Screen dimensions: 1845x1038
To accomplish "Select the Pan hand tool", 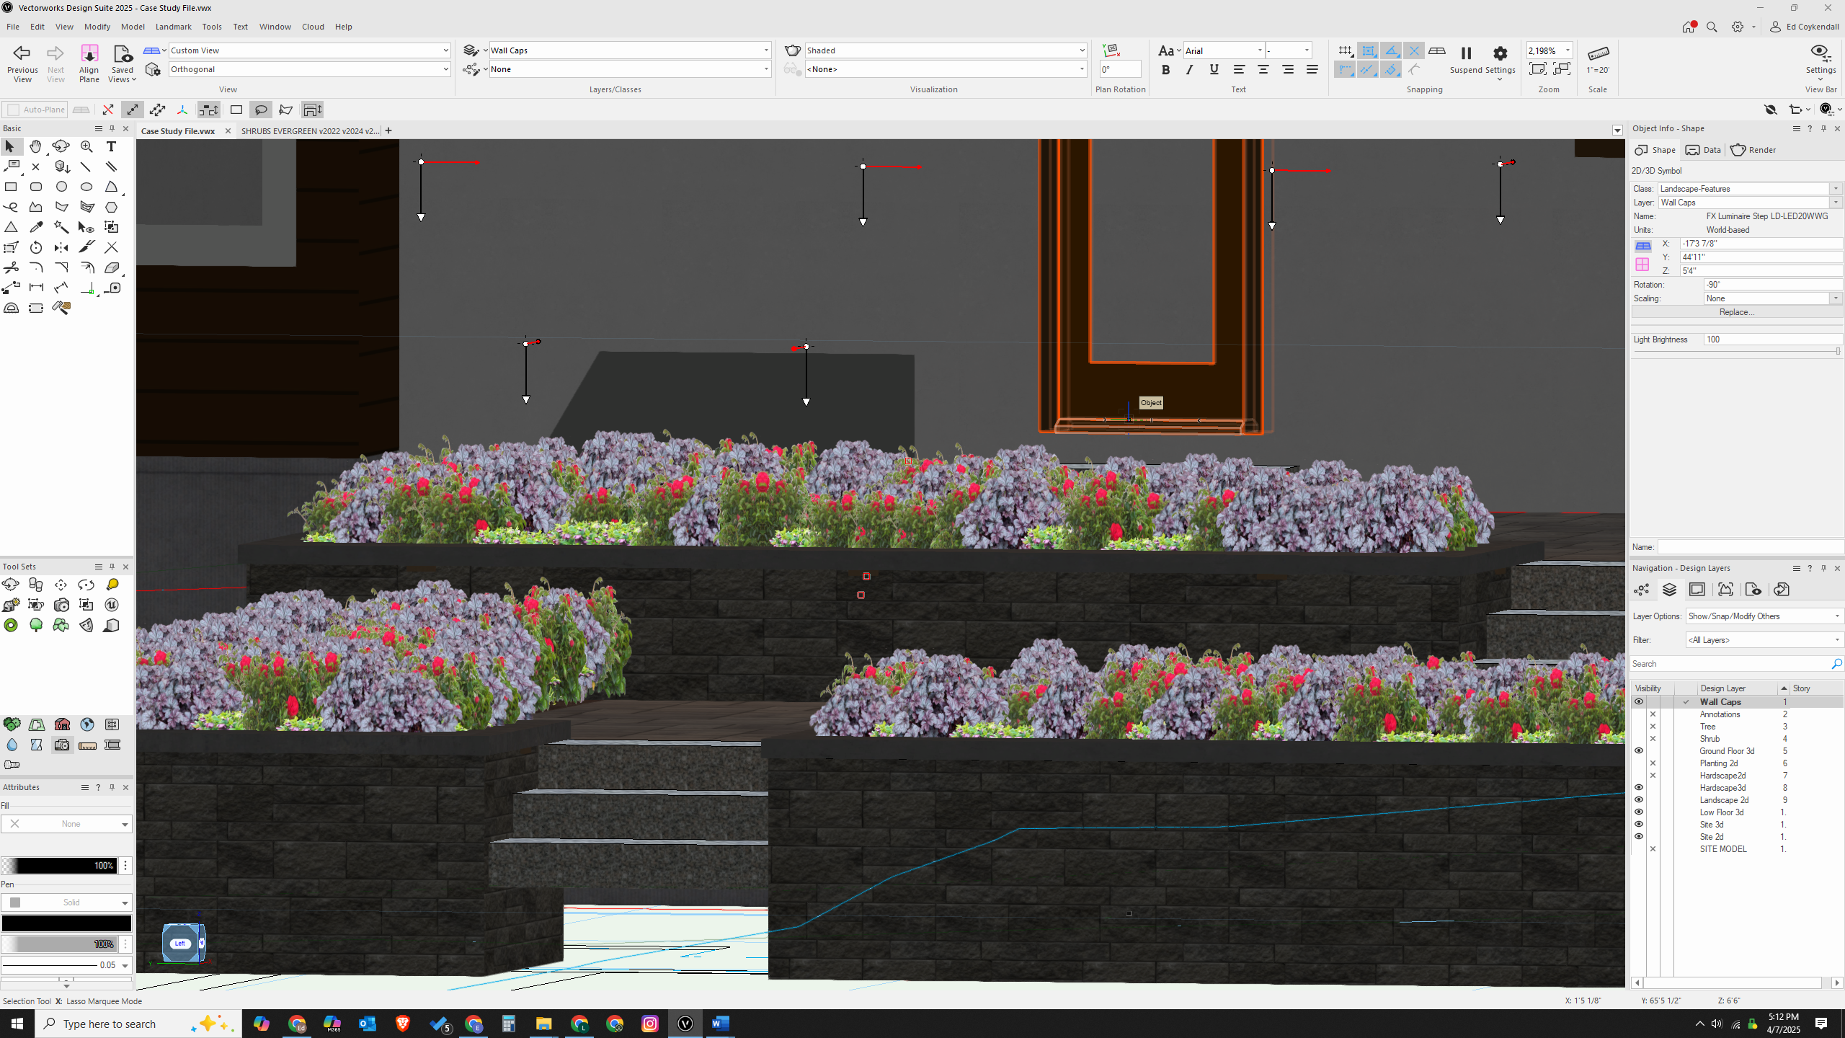I will 35,146.
